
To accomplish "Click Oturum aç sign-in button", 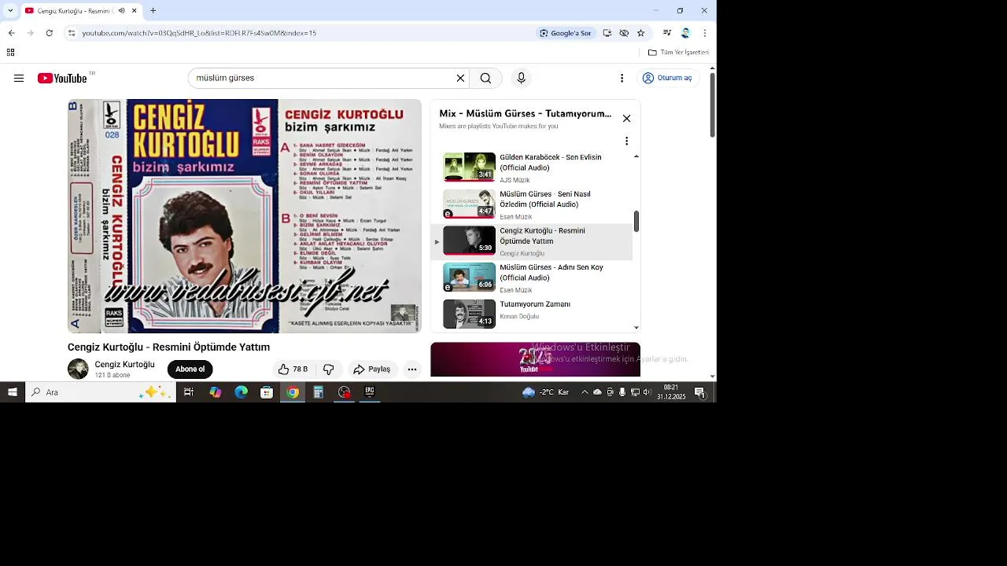I will point(667,78).
